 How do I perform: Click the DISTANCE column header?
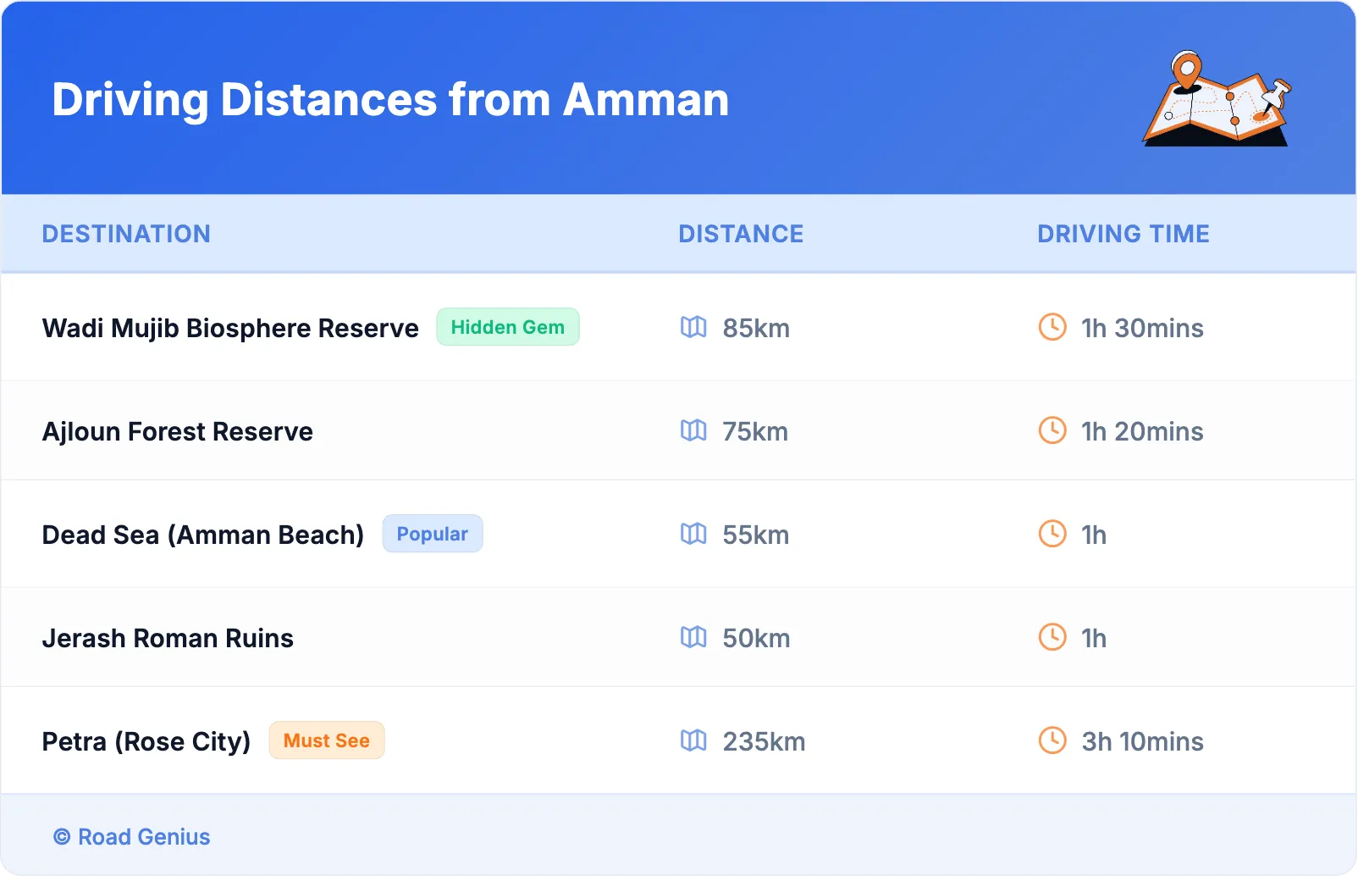click(x=741, y=234)
